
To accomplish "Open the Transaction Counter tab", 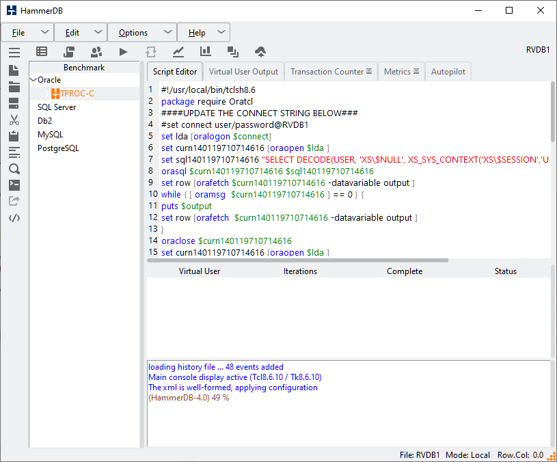I will tap(331, 71).
